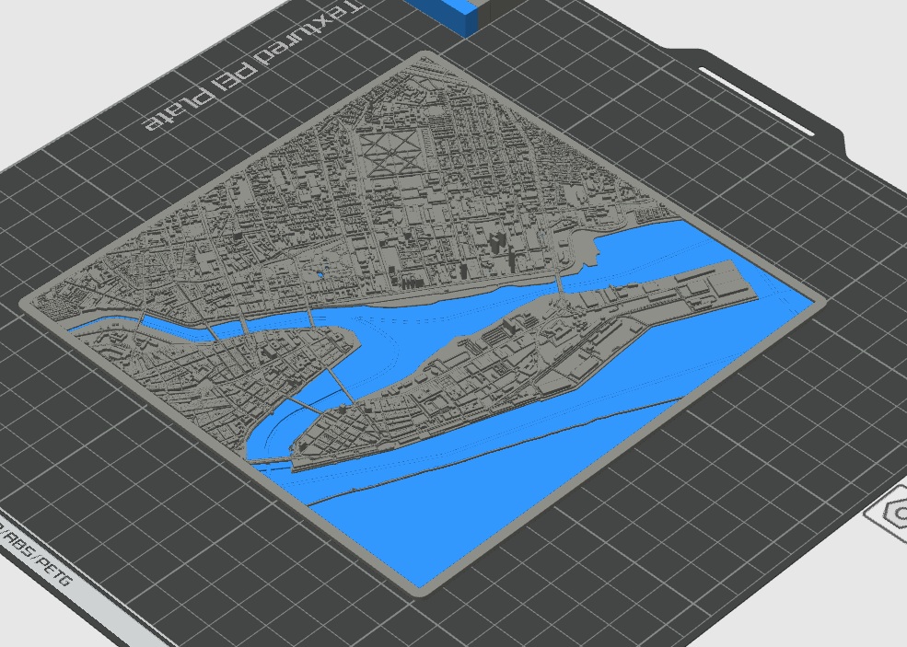Click the long thin breakwater in the river
Viewport: 907px width, 647px height.
[x=516, y=442]
